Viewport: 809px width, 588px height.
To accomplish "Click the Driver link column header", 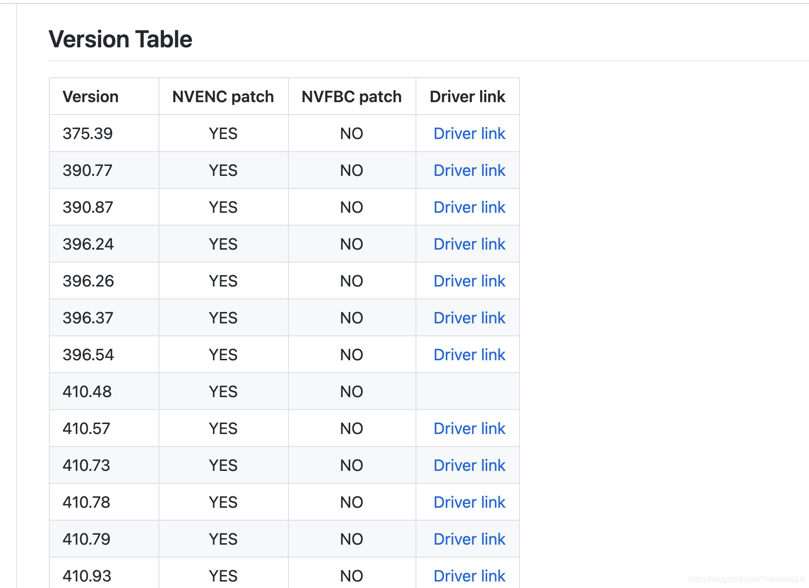I will click(x=467, y=97).
